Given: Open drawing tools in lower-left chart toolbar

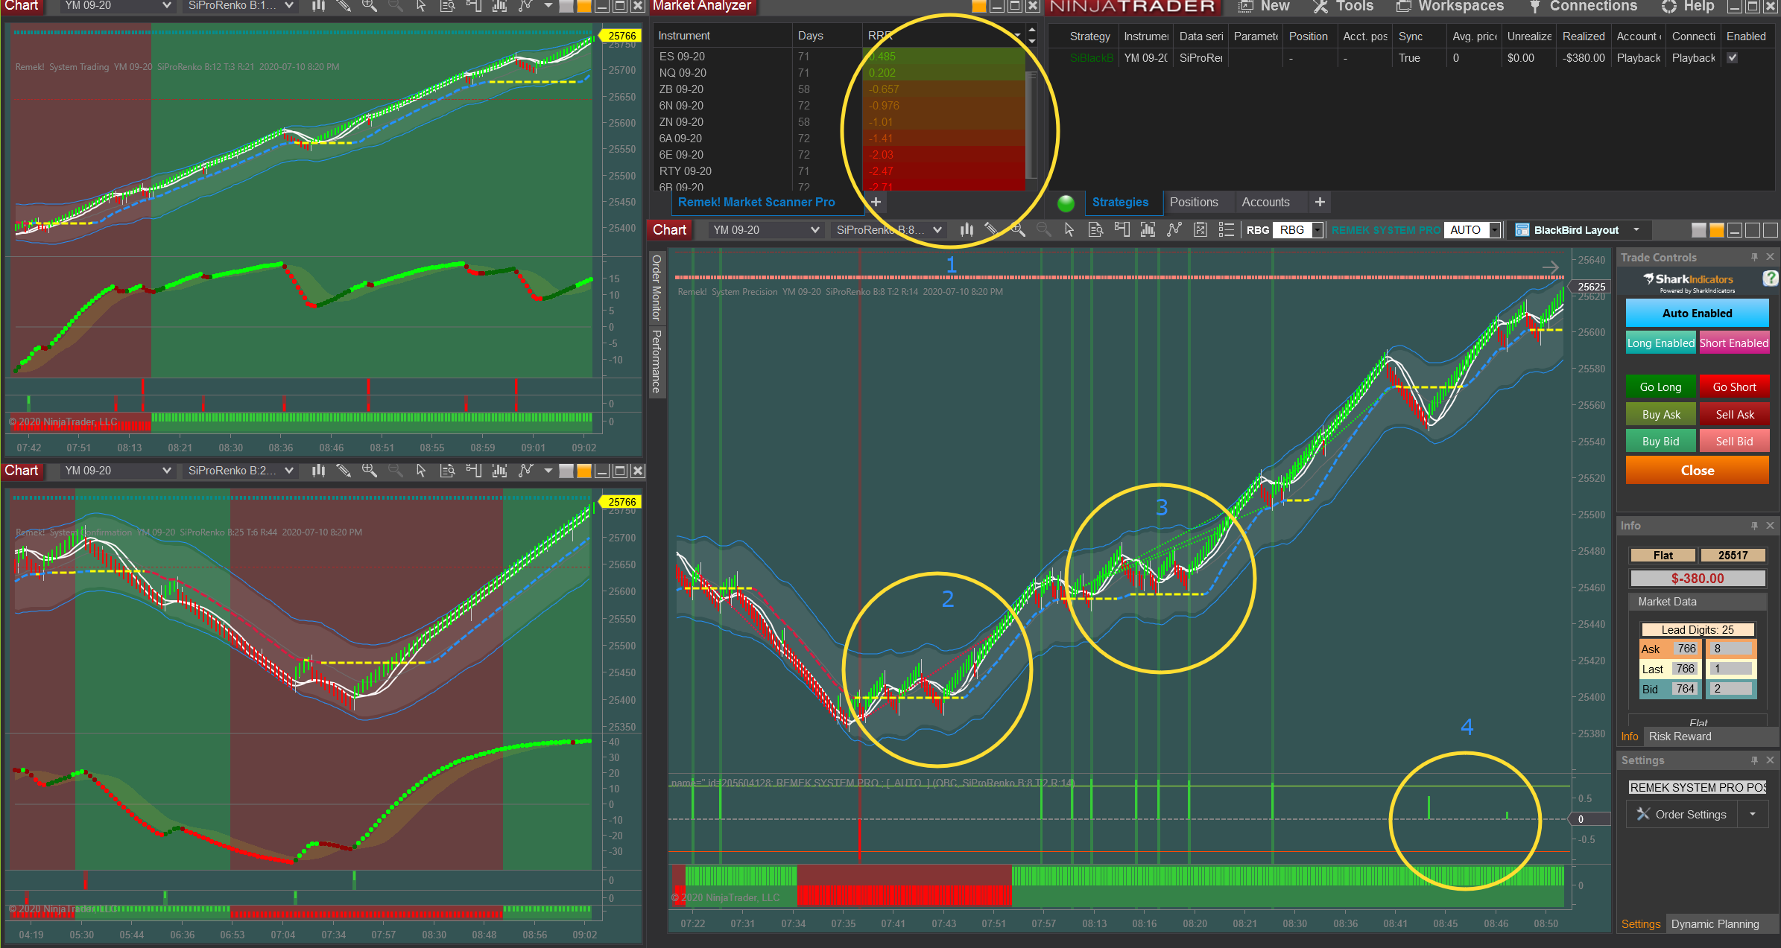Looking at the screenshot, I should 344,471.
